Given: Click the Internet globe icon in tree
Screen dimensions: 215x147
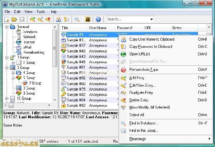Looking at the screenshot, I should coord(19,42).
